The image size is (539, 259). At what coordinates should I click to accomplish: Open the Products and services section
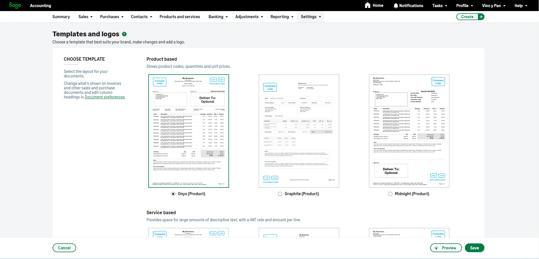click(x=180, y=17)
